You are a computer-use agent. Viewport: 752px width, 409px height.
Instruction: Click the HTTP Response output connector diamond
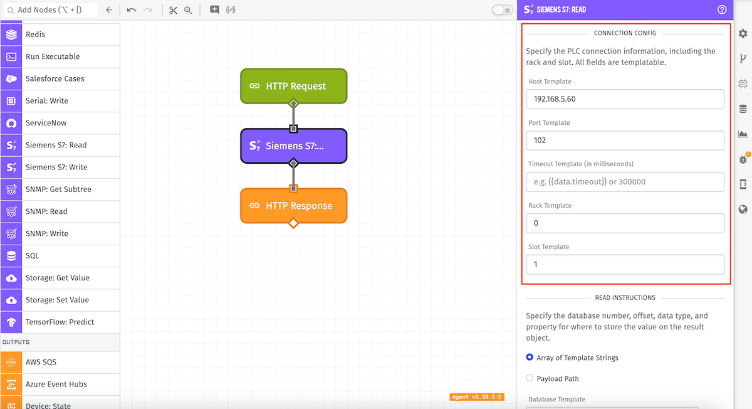293,223
